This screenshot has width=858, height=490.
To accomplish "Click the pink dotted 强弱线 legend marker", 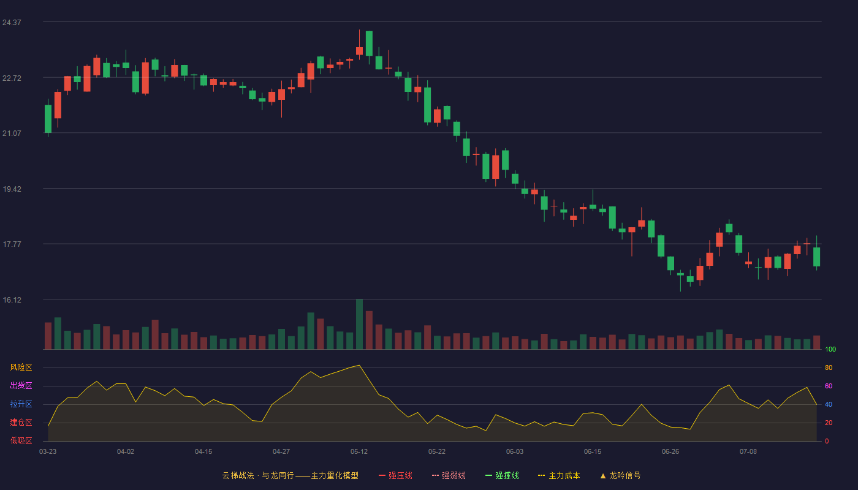I will point(435,475).
